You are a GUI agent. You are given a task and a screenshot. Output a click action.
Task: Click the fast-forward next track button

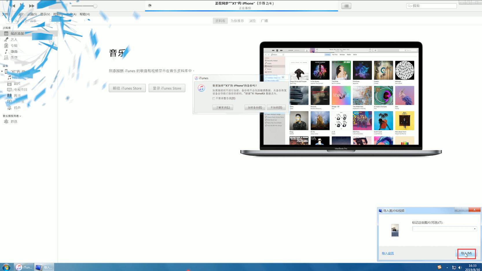click(x=32, y=6)
